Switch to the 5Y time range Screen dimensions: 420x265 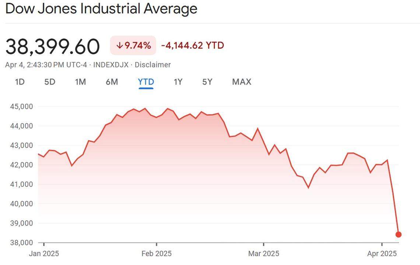pos(207,82)
